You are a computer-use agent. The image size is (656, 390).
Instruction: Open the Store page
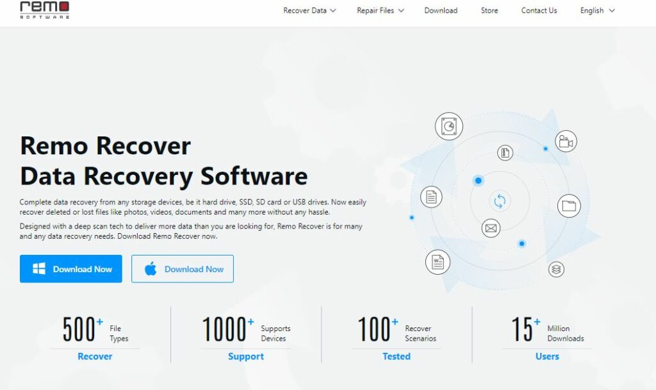click(489, 10)
